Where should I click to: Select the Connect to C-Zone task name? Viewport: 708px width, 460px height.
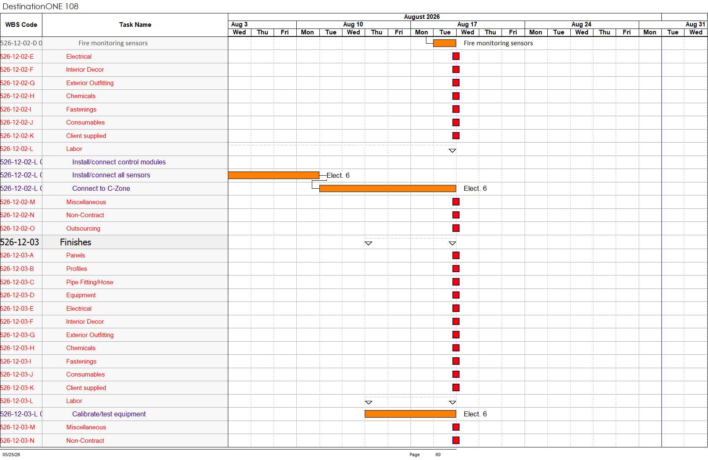click(101, 189)
